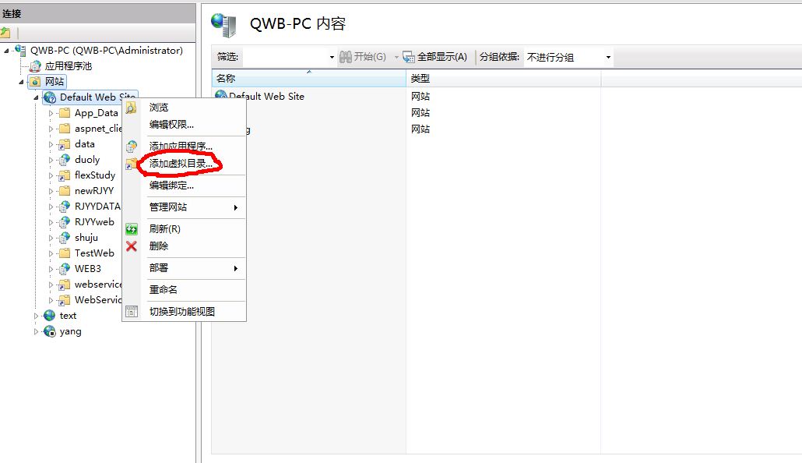Click the Default Web Site globe icon in the tree
Screen dimensions: 802x463
pos(50,97)
